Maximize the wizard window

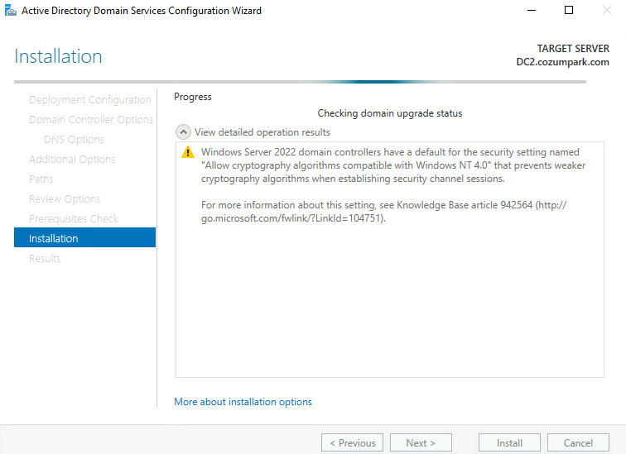point(569,11)
